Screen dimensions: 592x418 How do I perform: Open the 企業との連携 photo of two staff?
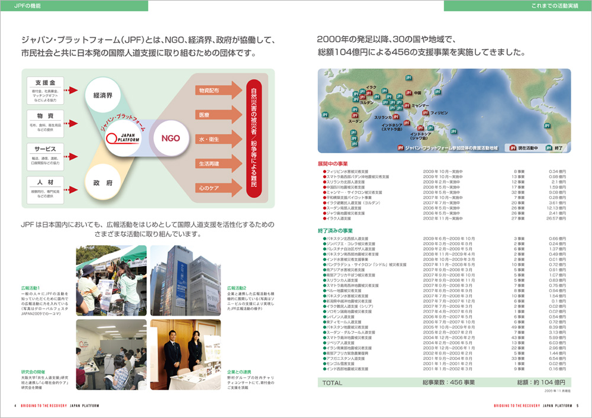coord(185,355)
